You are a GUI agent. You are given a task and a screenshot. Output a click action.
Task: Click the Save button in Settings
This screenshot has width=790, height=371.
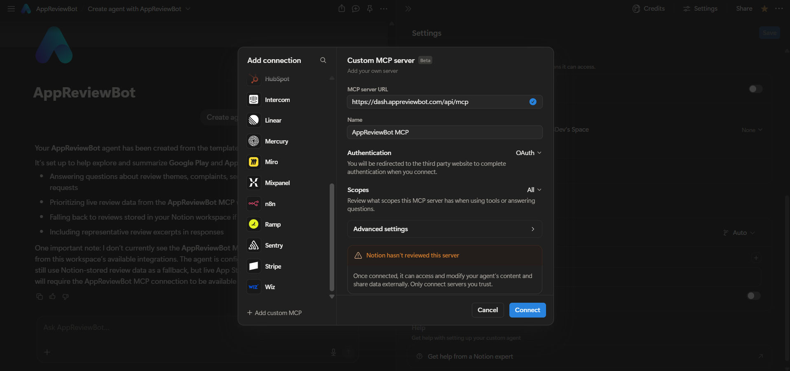(x=769, y=33)
